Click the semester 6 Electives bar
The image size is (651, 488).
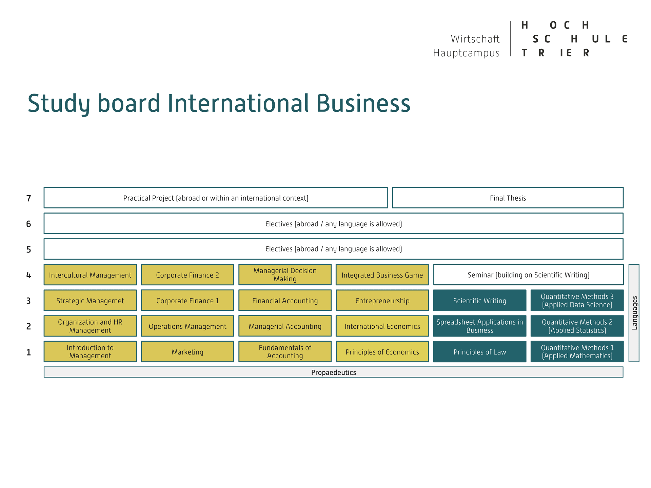pyautogui.click(x=333, y=224)
